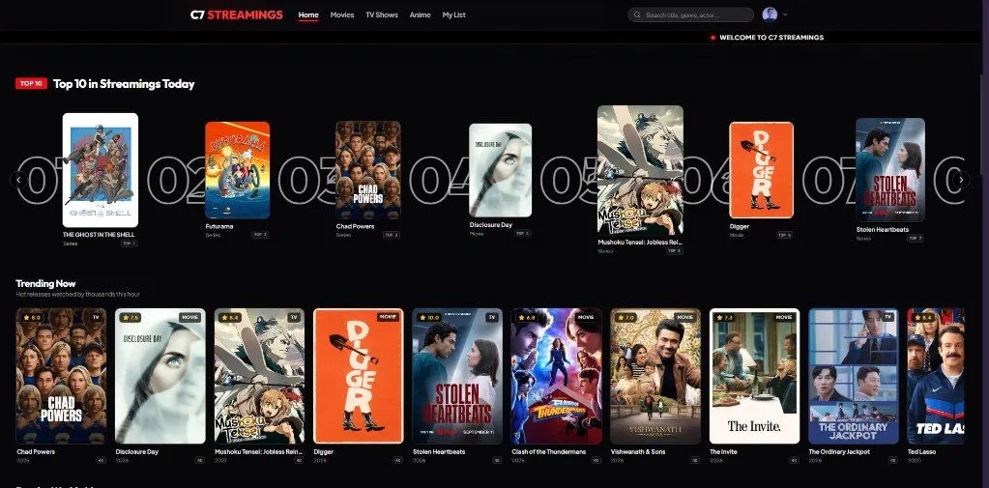Click the 4K badge under Digger trending
Screen dimensions: 989x488
[x=398, y=460]
